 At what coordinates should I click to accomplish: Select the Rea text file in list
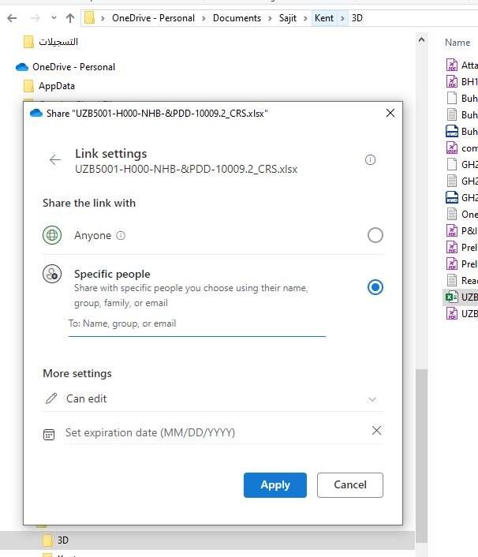coord(461,281)
